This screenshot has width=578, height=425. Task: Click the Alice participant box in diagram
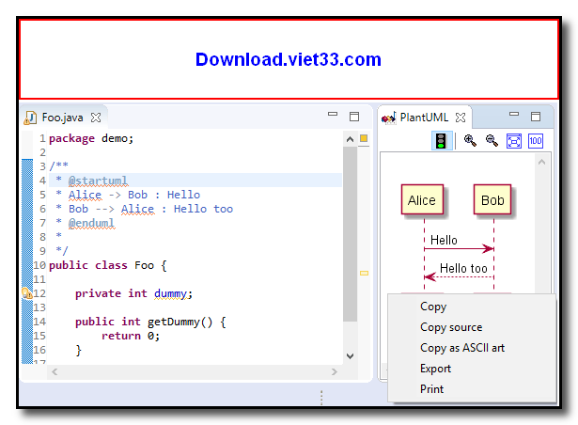pos(422,200)
